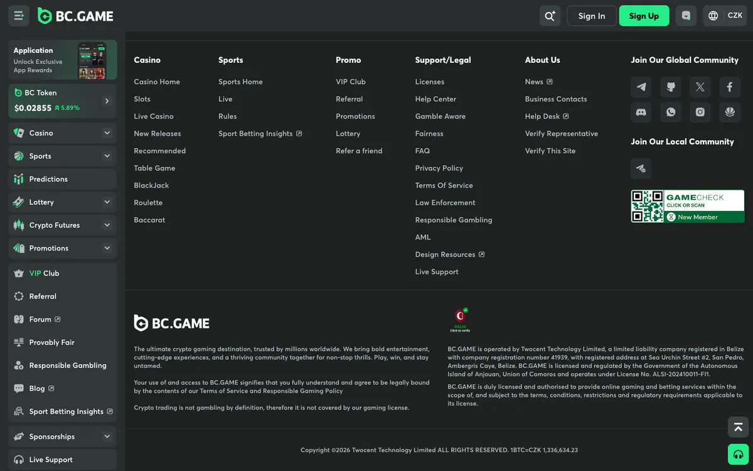Viewport: 753px width, 471px height.
Task: Open the local Telegram community icon
Action: pos(641,168)
